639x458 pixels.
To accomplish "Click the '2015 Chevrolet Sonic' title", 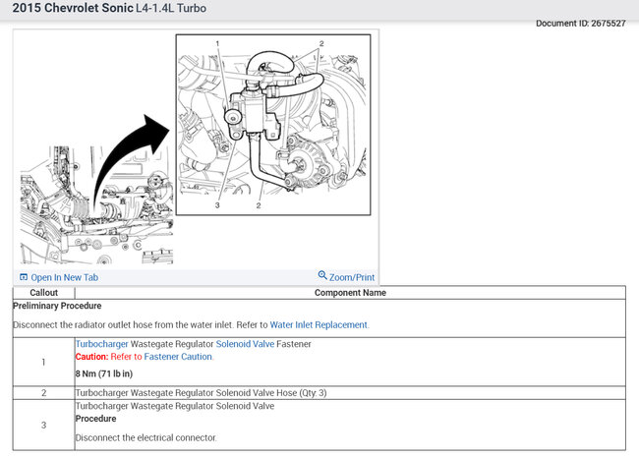I will [73, 8].
